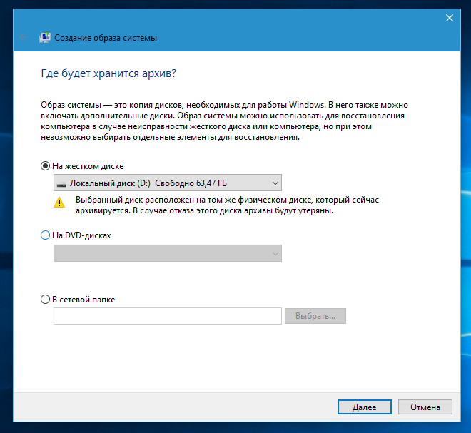Click the yellow warning triangle icon
Viewport: 471px width, 433px height.
click(x=60, y=202)
